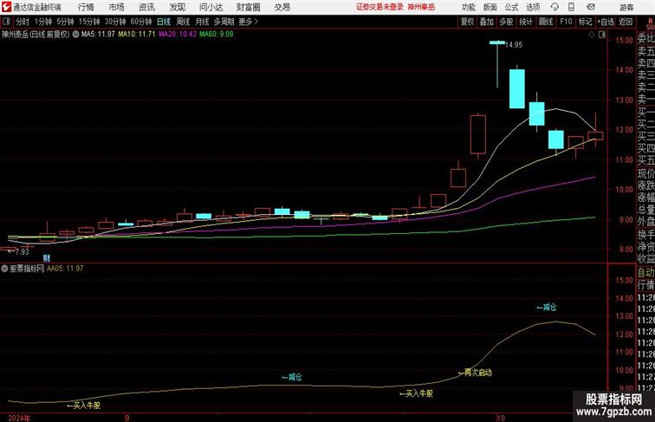The image size is (655, 422).
Task: Click the MA60: 9.08 value label
Action: click(216, 35)
